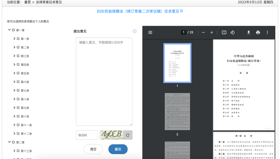280x159 pixels.
Task: Print the PDF document
Action: 258,32
